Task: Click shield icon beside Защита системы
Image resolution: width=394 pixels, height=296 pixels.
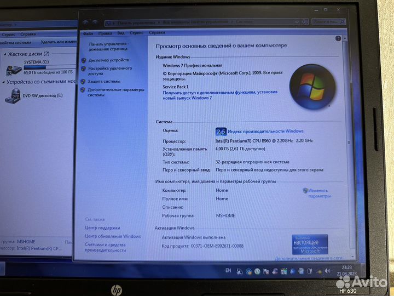Action: 83,82
